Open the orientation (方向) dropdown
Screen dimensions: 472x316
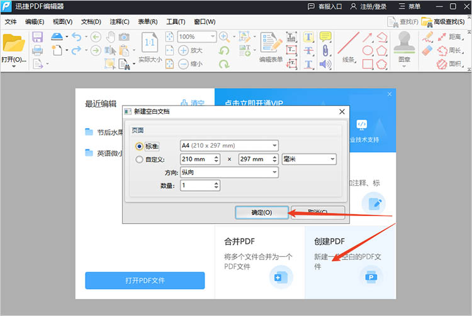click(229, 172)
